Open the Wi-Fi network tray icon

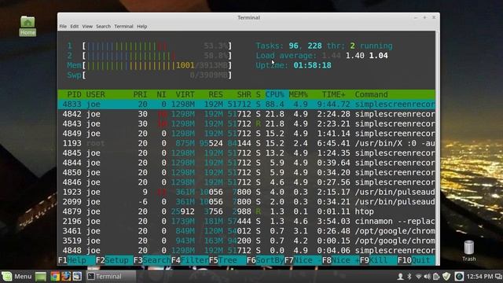(418, 276)
